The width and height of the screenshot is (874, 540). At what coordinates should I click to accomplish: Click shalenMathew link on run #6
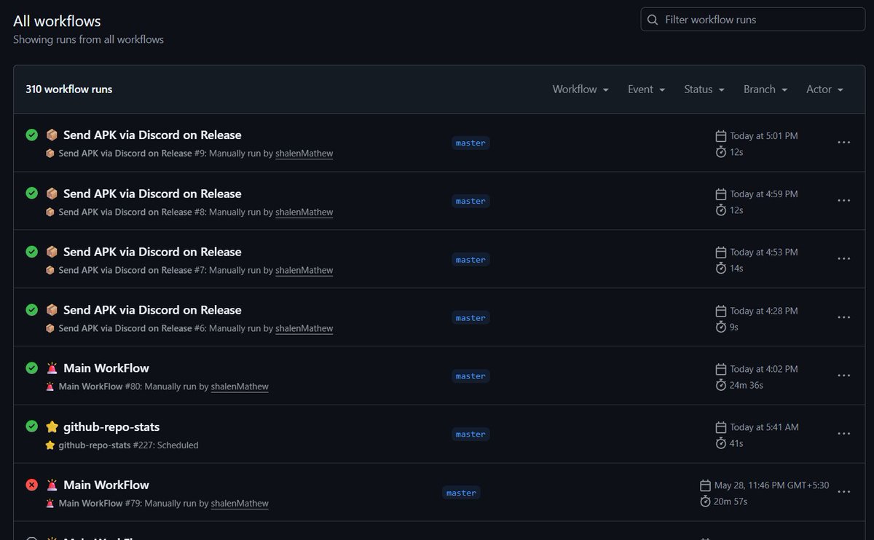pos(304,328)
